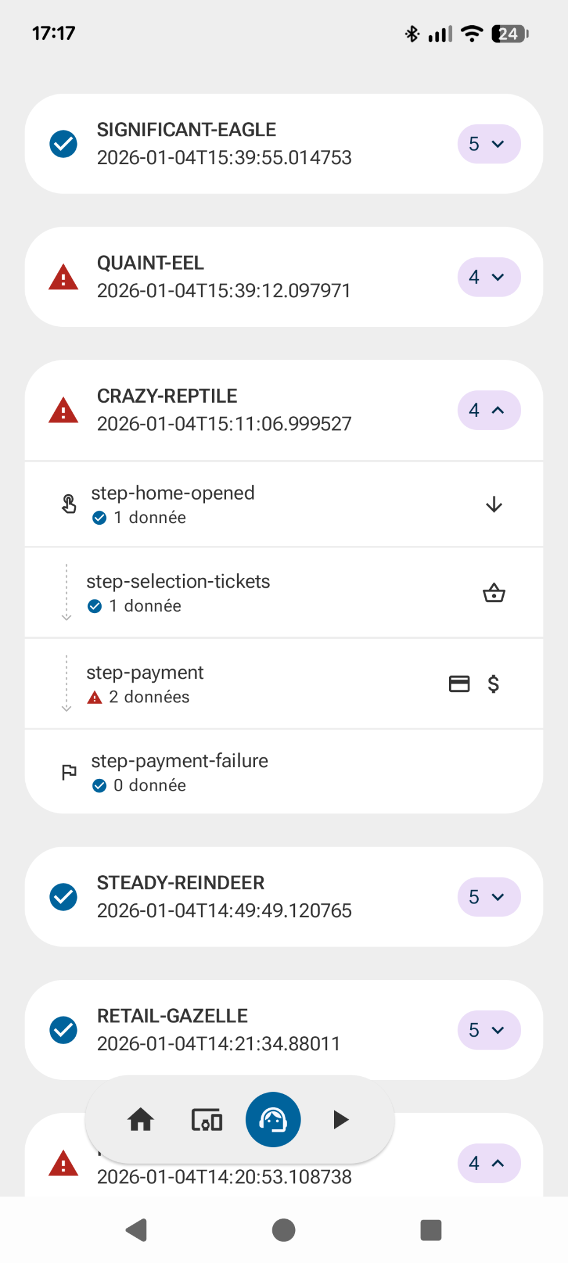Image resolution: width=568 pixels, height=1263 pixels.
Task: Collapse the CRAZY-REPTILE steps chip
Action: pos(489,410)
